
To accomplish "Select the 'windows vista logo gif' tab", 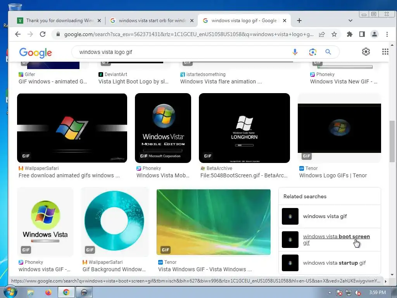I will 243,21.
